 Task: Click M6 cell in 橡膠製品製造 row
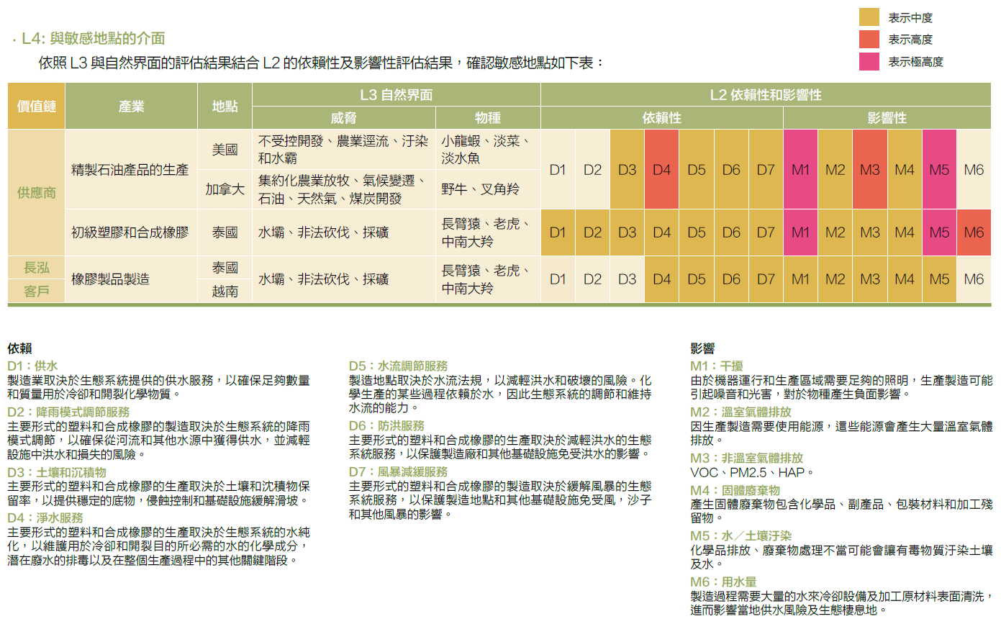point(974,279)
